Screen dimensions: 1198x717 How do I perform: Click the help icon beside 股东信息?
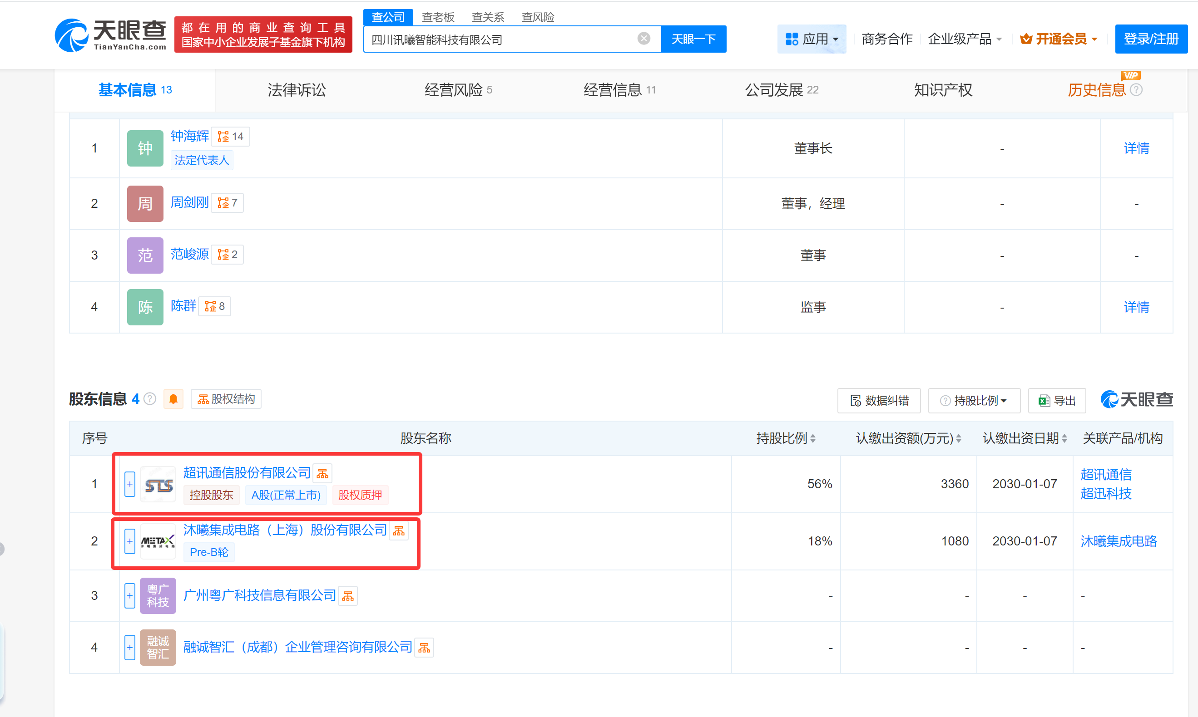point(150,399)
